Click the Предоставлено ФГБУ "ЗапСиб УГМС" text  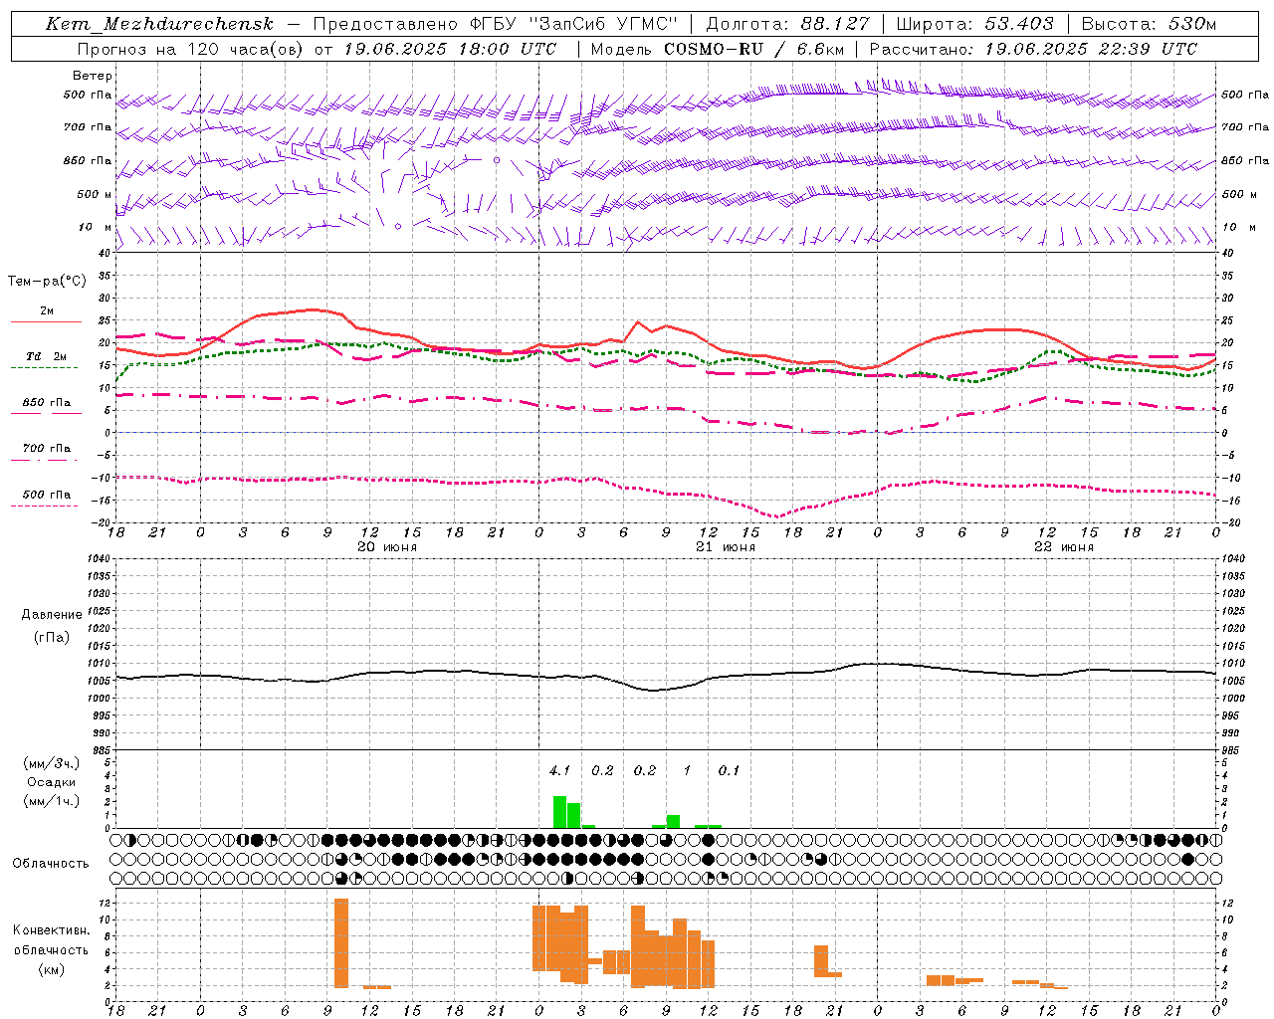[496, 24]
